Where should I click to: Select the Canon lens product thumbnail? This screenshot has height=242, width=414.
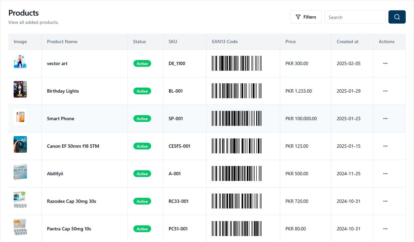20,144
